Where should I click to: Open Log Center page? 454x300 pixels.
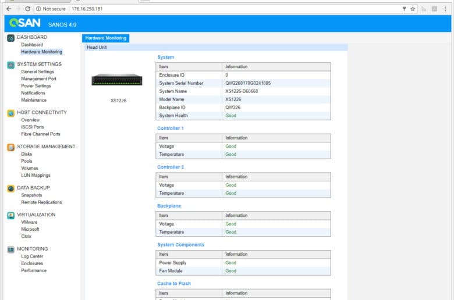32,256
